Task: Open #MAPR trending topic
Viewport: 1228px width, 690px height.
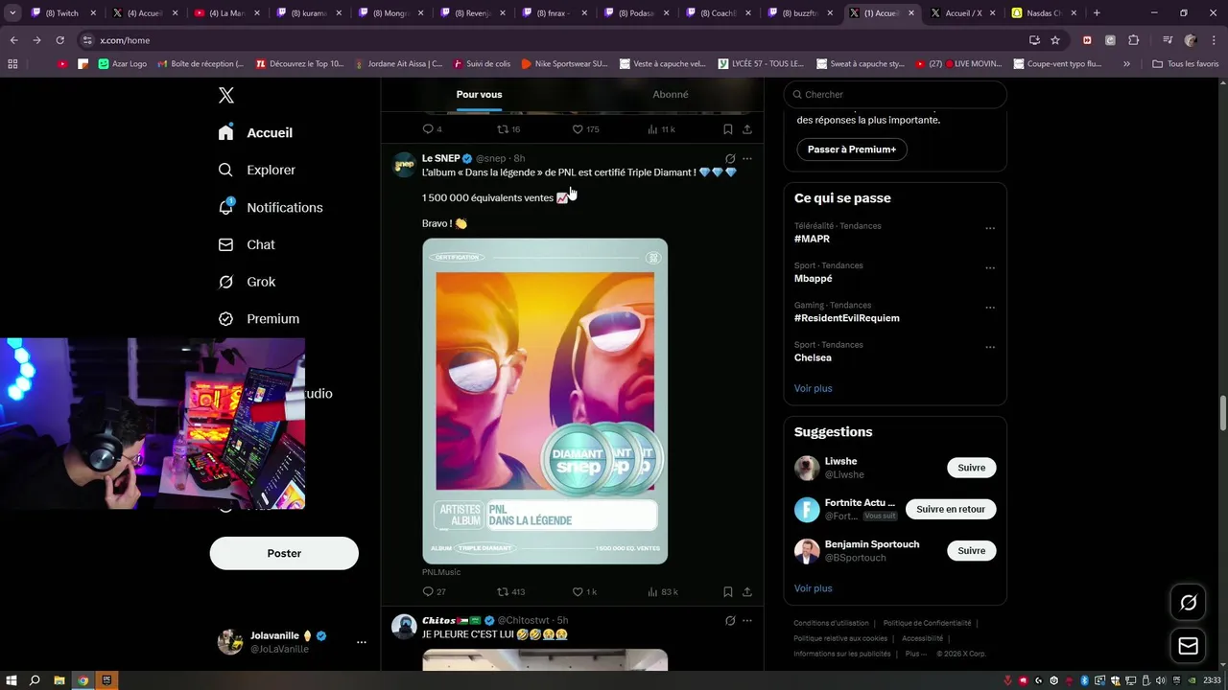Action: click(x=812, y=239)
